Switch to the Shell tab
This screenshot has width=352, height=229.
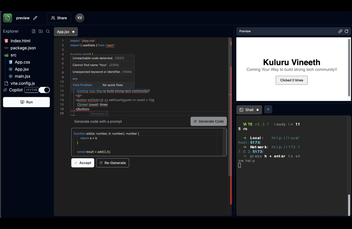tap(249, 110)
